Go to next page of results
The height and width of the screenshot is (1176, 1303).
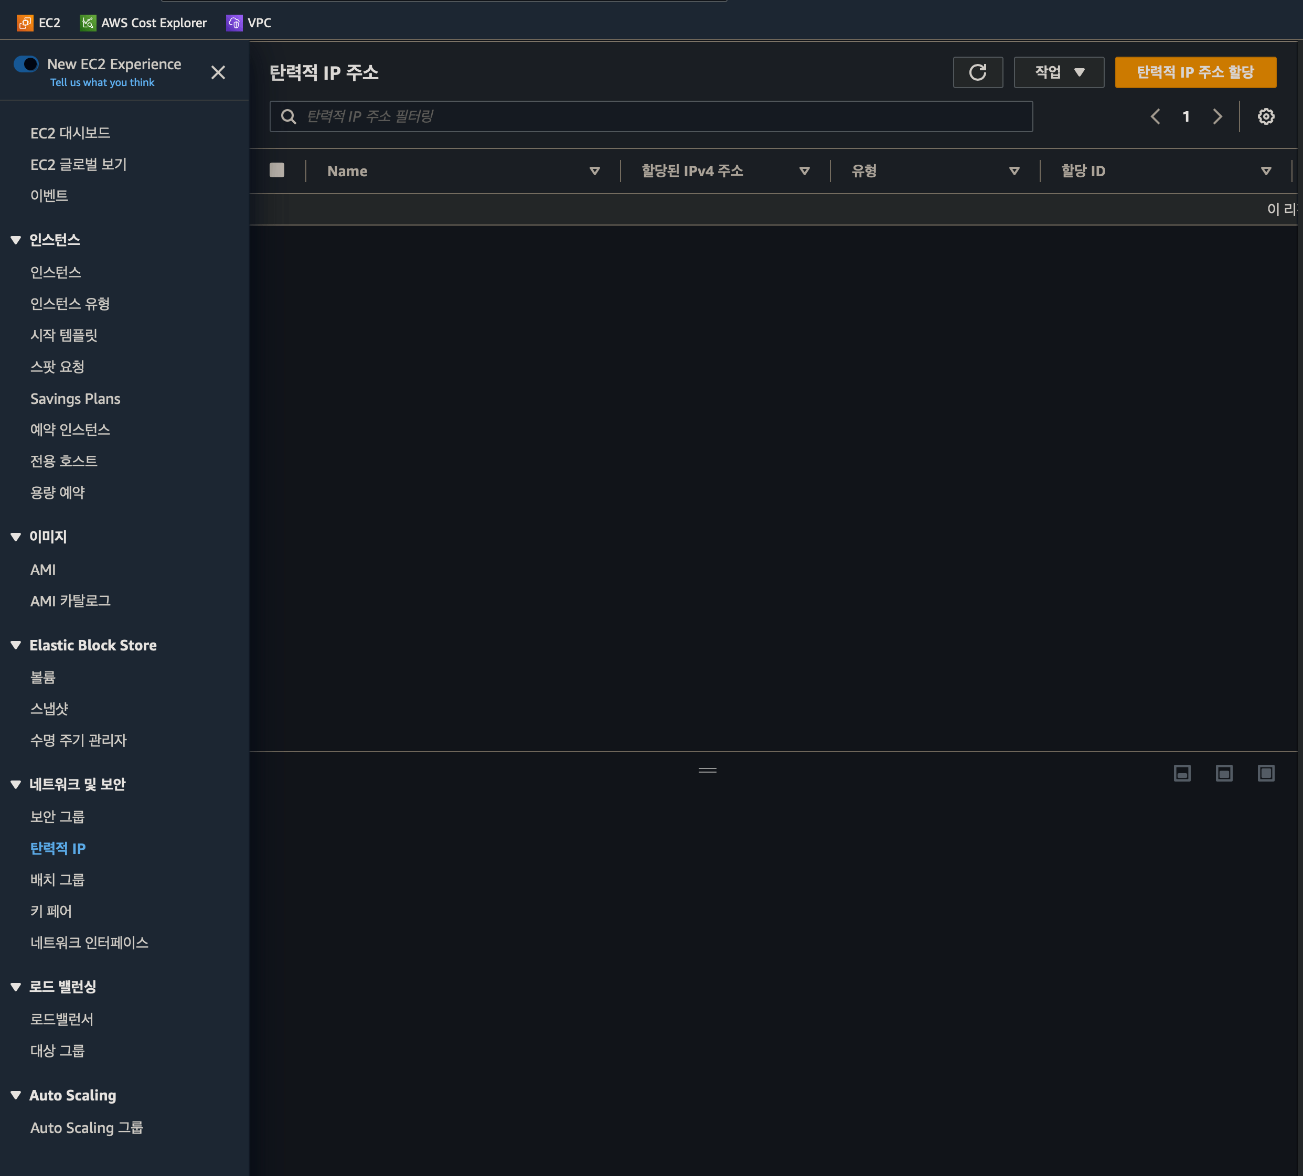(x=1217, y=116)
